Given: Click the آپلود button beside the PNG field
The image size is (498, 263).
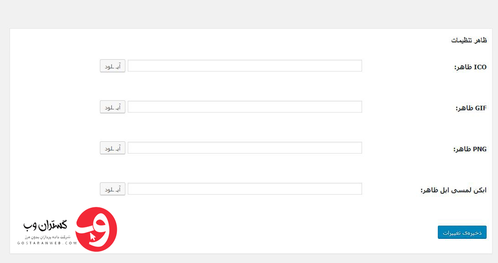Looking at the screenshot, I should (x=113, y=148).
